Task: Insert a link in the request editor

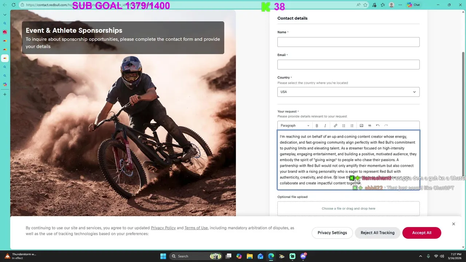Action: pyautogui.click(x=335, y=126)
